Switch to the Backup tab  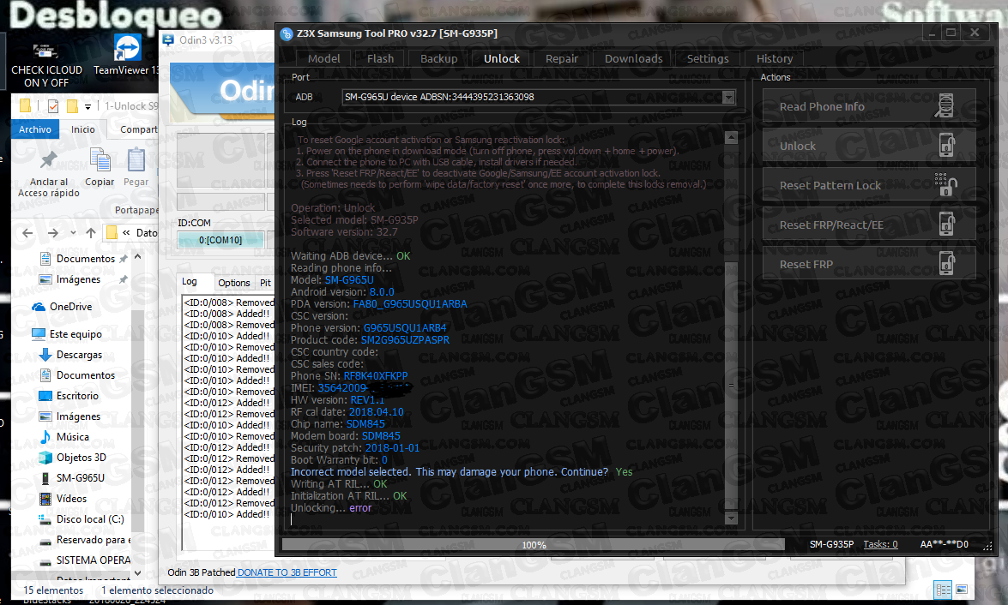click(438, 58)
